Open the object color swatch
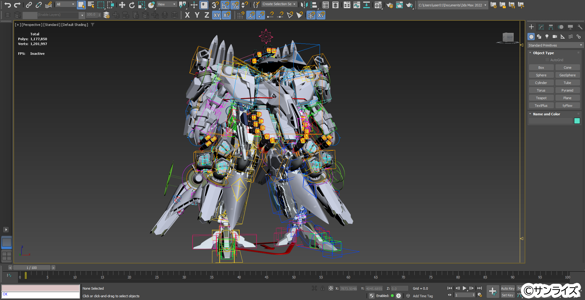This screenshot has height=300, width=585. pyautogui.click(x=577, y=121)
